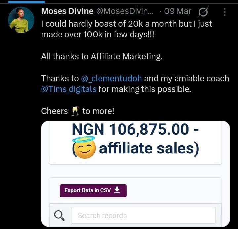Open Moses Divine's profile picture
Viewport: 238px width, 229px height.
point(21,20)
